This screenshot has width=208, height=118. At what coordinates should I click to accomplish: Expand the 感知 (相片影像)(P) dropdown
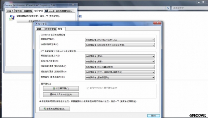click(x=120, y=61)
